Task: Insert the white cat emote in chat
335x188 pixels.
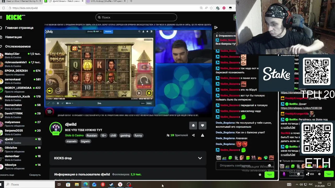Action: pos(219,158)
